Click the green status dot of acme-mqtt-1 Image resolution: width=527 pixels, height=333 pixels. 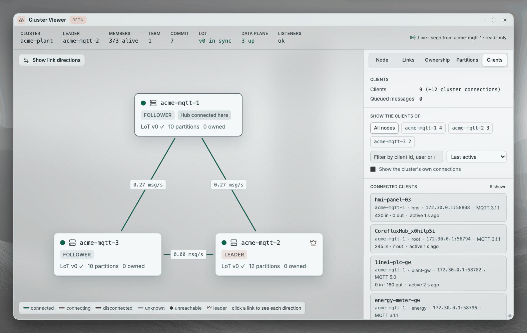143,103
